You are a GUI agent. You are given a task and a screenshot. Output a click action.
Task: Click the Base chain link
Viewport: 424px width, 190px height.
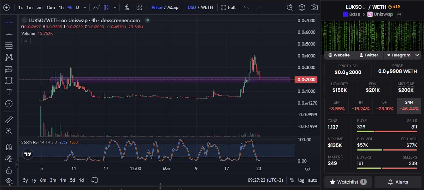pos(352,14)
